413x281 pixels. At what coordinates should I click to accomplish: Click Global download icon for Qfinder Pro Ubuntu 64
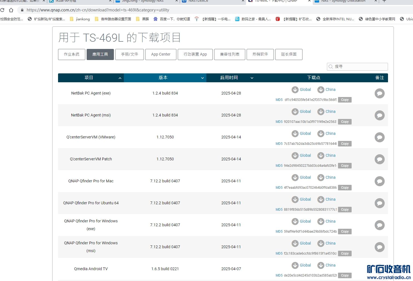click(x=295, y=199)
